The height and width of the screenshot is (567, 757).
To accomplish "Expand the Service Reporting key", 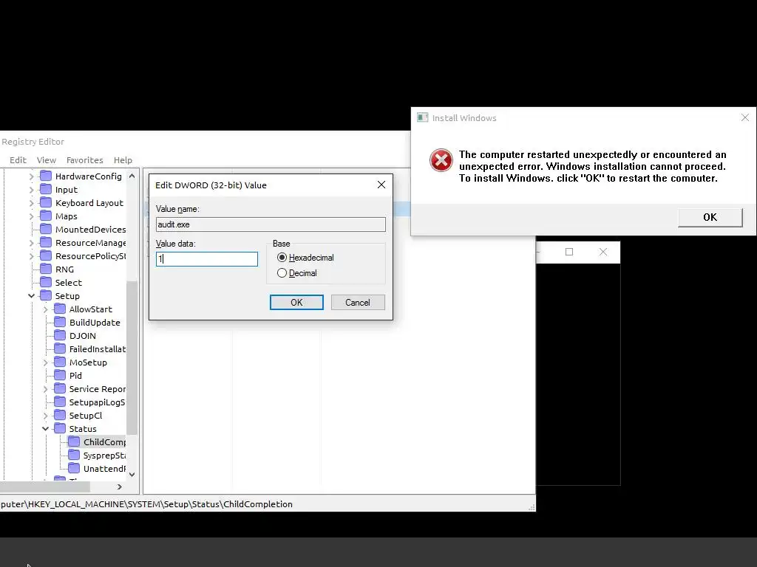I will coord(45,389).
